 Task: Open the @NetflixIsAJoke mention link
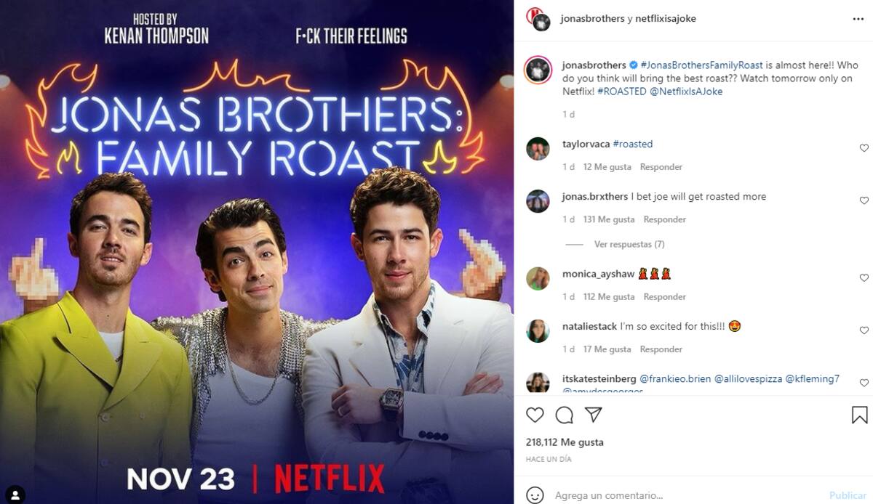pyautogui.click(x=686, y=92)
